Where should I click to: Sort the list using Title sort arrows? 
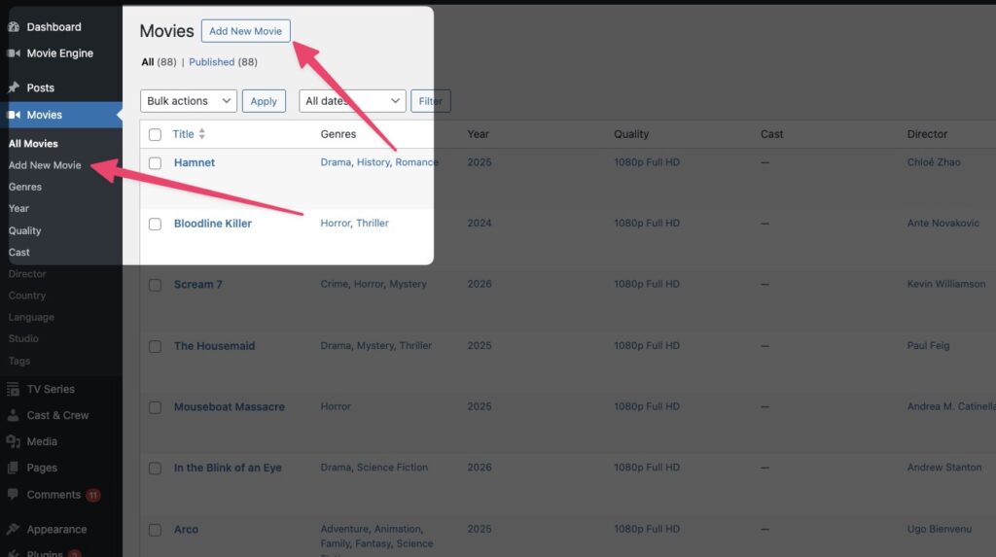(202, 134)
